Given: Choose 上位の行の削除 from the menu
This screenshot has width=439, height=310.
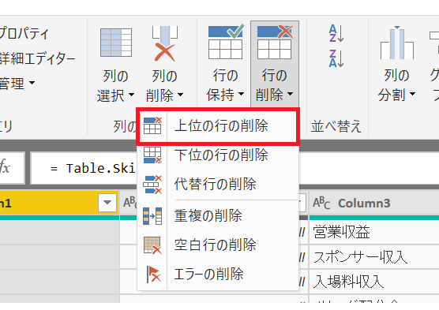Looking at the screenshot, I should 218,126.
